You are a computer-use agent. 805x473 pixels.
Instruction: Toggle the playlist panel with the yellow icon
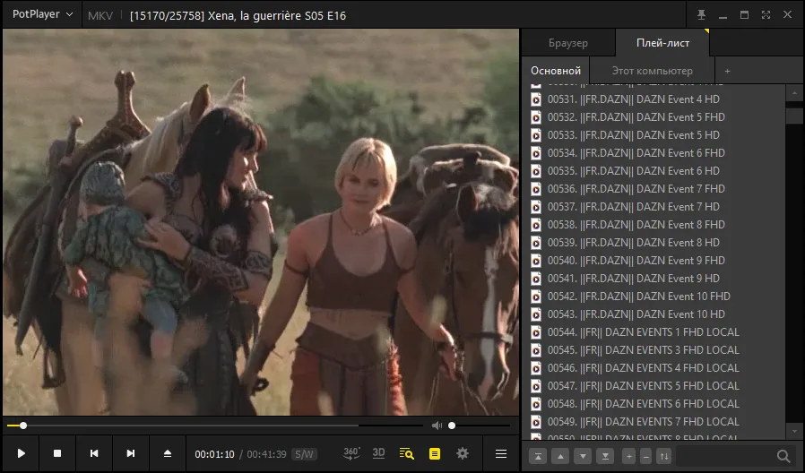click(x=435, y=453)
